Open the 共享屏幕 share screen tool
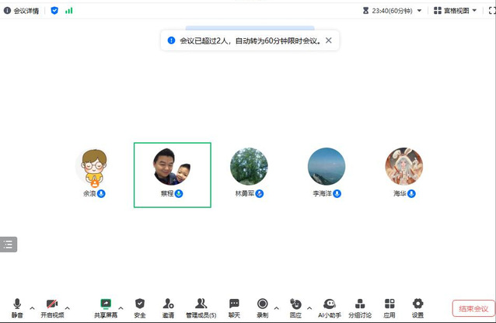The image size is (496, 323). click(x=107, y=306)
